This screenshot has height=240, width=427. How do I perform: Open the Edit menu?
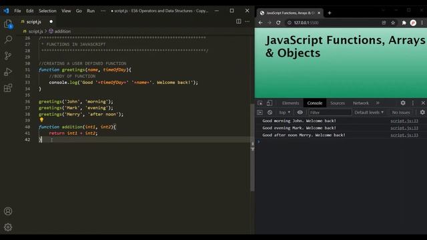(29, 11)
